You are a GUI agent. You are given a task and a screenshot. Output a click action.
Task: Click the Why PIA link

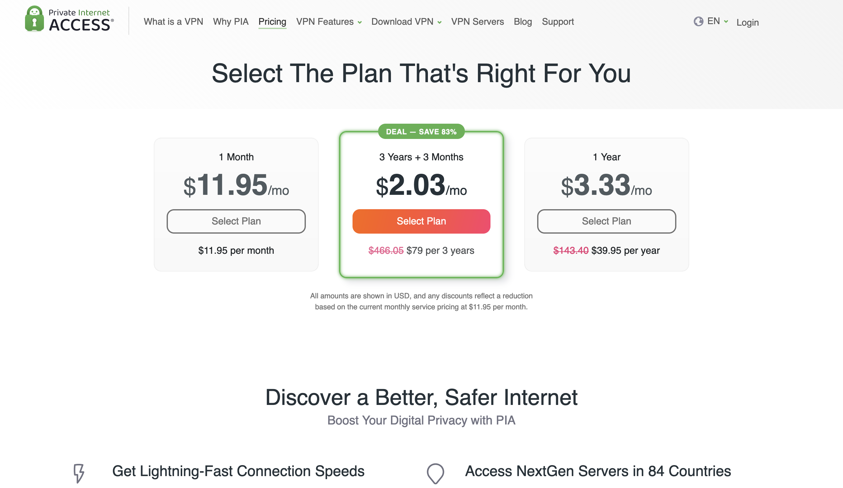tap(231, 21)
